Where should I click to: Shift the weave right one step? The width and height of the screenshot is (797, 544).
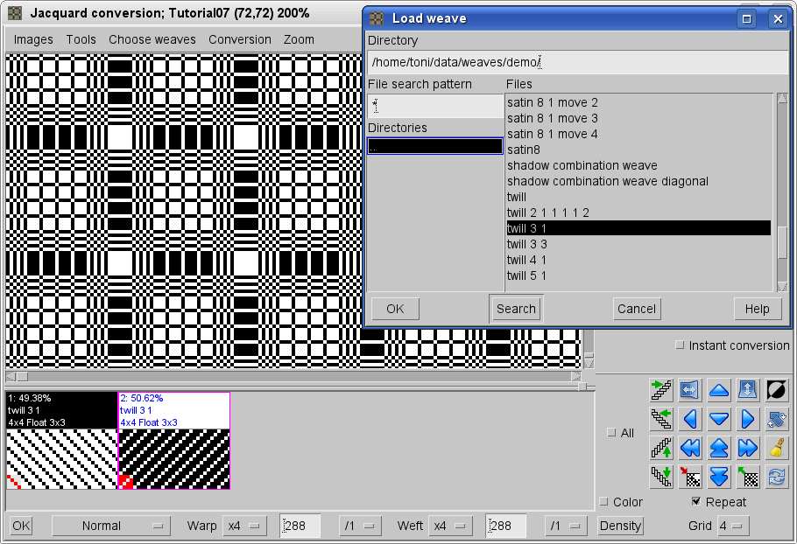748,418
